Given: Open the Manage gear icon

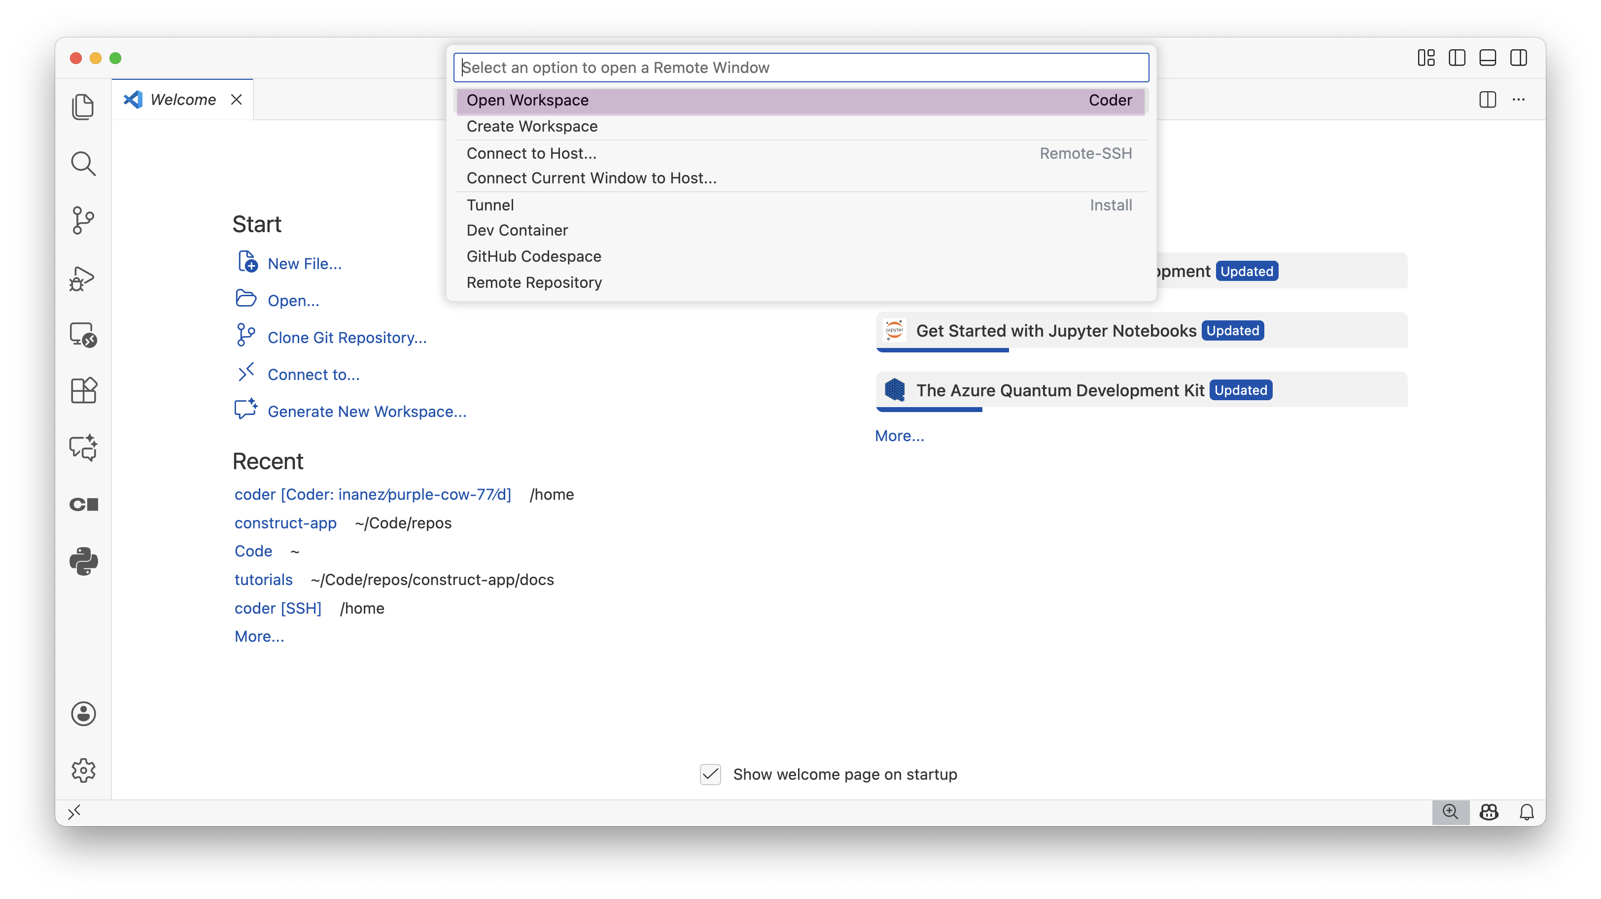Looking at the screenshot, I should pos(83,770).
